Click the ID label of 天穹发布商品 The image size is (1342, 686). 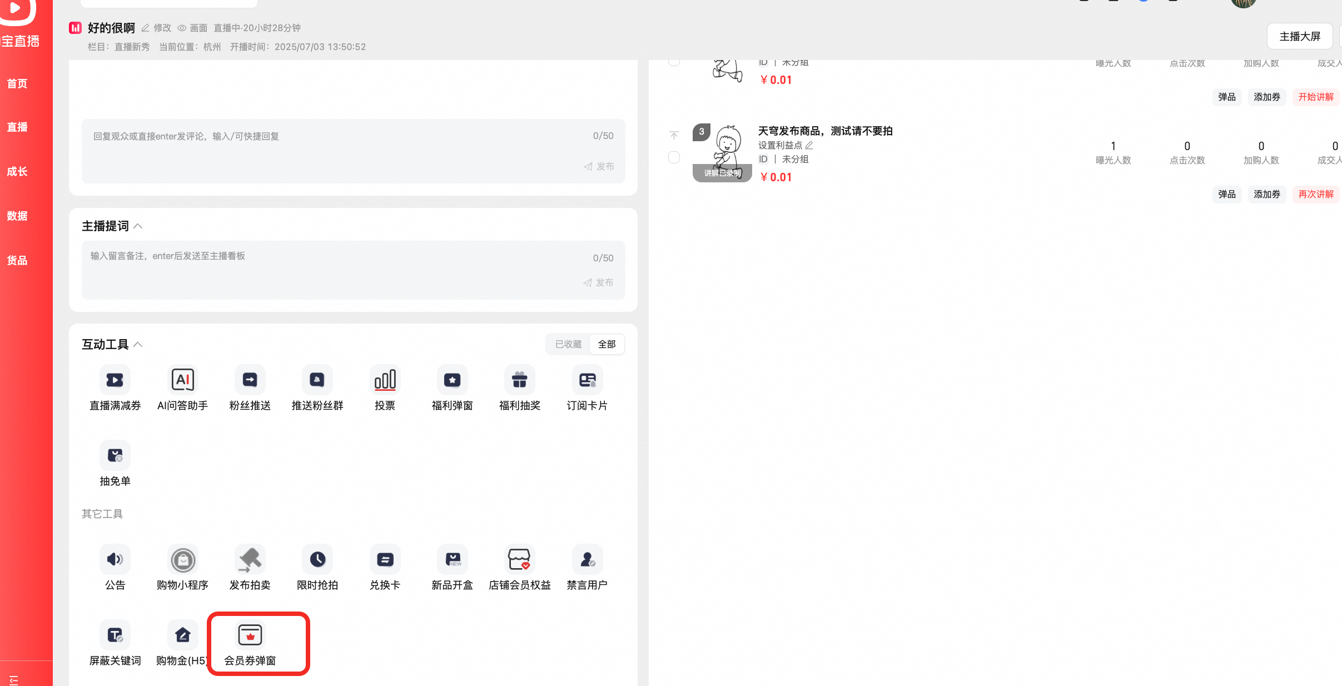pos(763,159)
